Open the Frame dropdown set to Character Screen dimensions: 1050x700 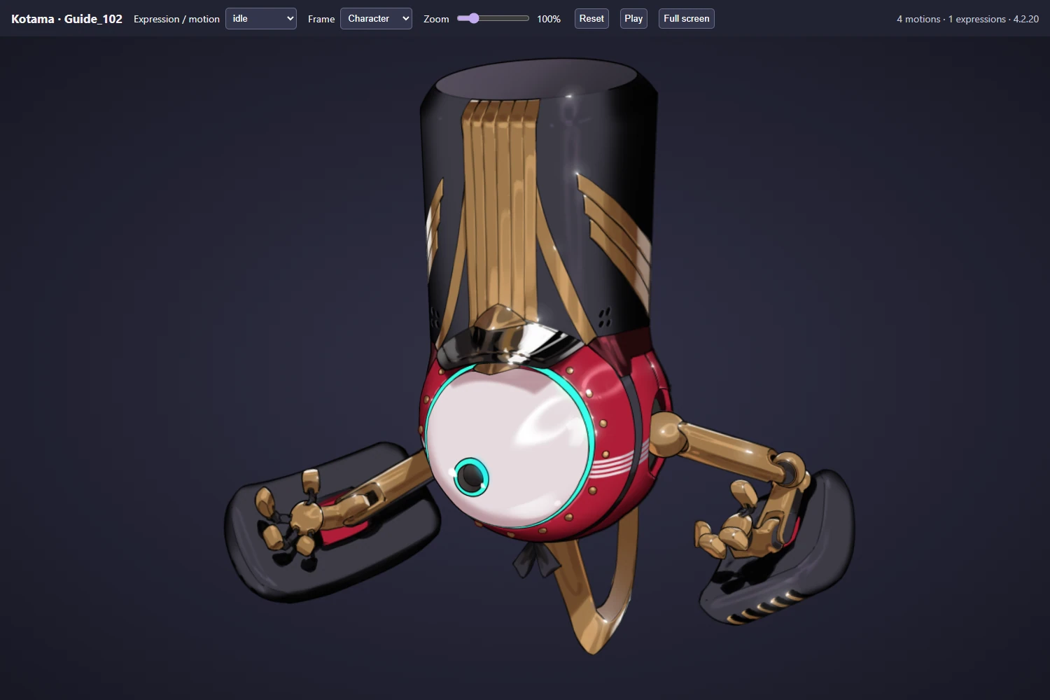[x=376, y=19]
